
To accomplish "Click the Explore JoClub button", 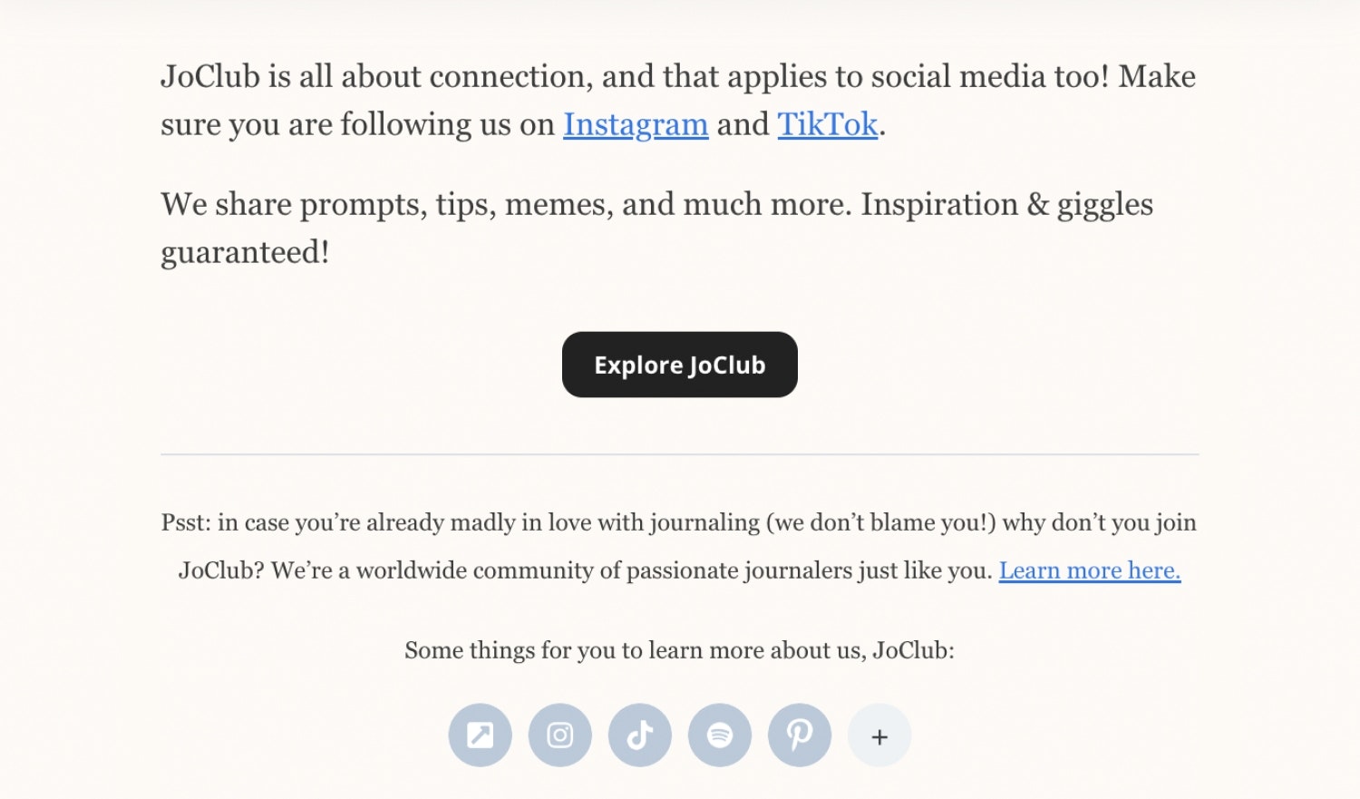I will [x=680, y=365].
